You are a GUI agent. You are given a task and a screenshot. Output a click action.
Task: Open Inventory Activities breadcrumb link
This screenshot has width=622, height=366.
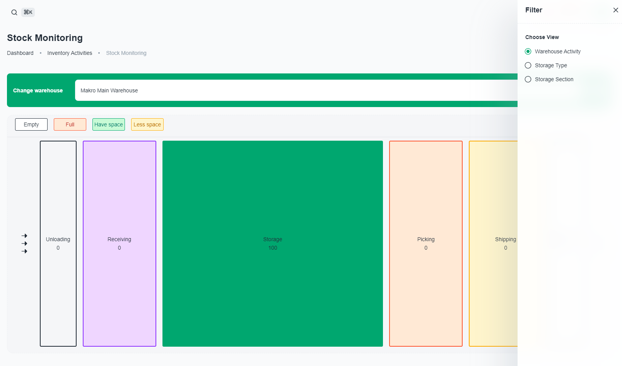click(x=70, y=53)
